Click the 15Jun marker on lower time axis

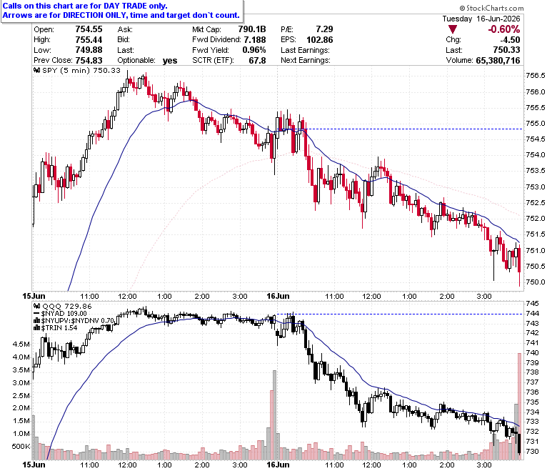click(34, 465)
